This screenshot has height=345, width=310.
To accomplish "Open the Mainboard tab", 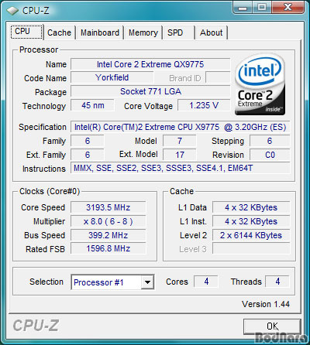I will [100, 32].
